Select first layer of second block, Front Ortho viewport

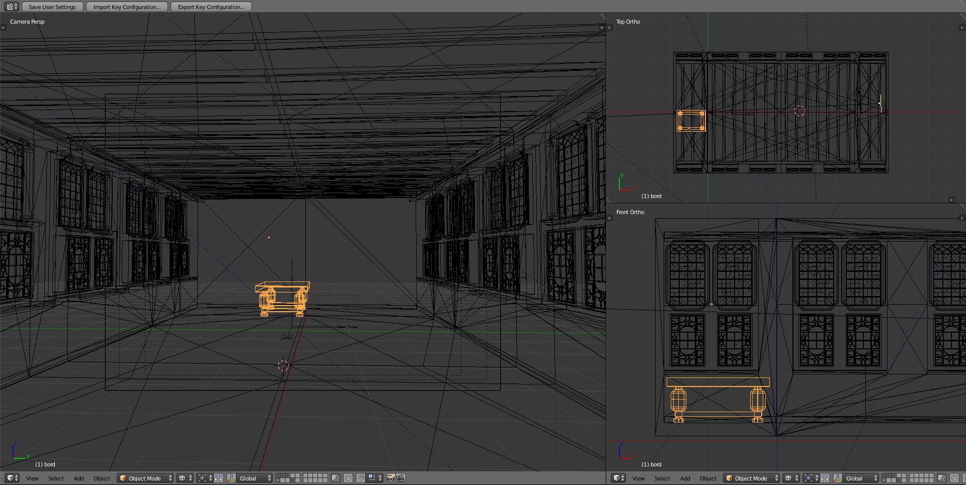(x=912, y=475)
